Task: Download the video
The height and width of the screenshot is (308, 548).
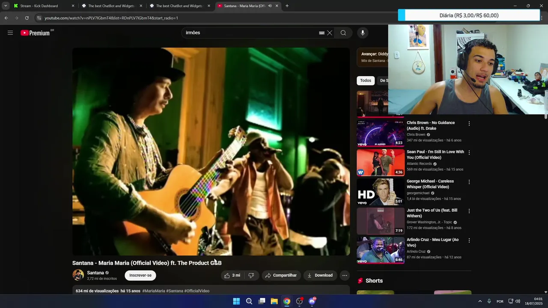Action: click(x=320, y=275)
